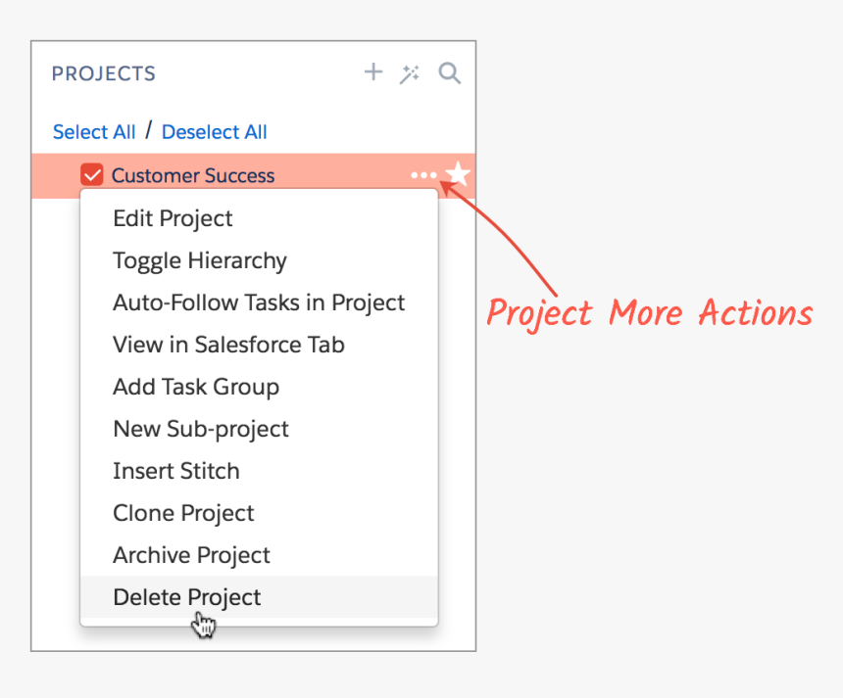
Task: Click the PROJECTS panel header title
Action: point(104,73)
